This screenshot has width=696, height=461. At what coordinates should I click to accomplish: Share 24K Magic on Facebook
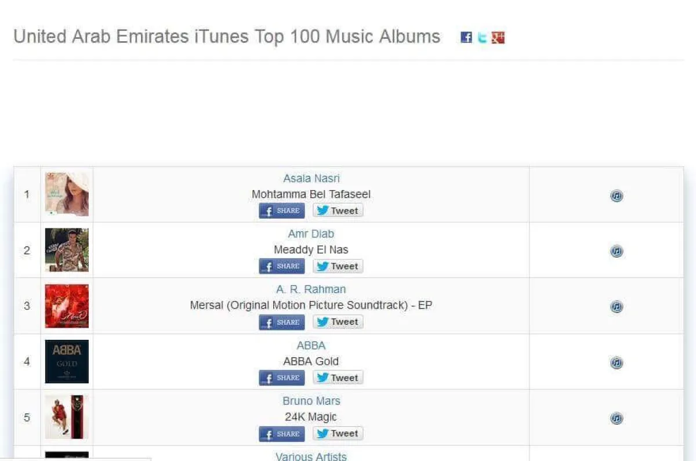pos(282,434)
